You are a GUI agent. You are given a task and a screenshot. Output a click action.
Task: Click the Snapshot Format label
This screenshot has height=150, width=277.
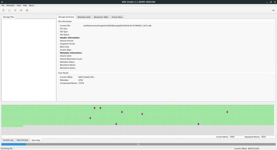pyautogui.click(x=68, y=44)
